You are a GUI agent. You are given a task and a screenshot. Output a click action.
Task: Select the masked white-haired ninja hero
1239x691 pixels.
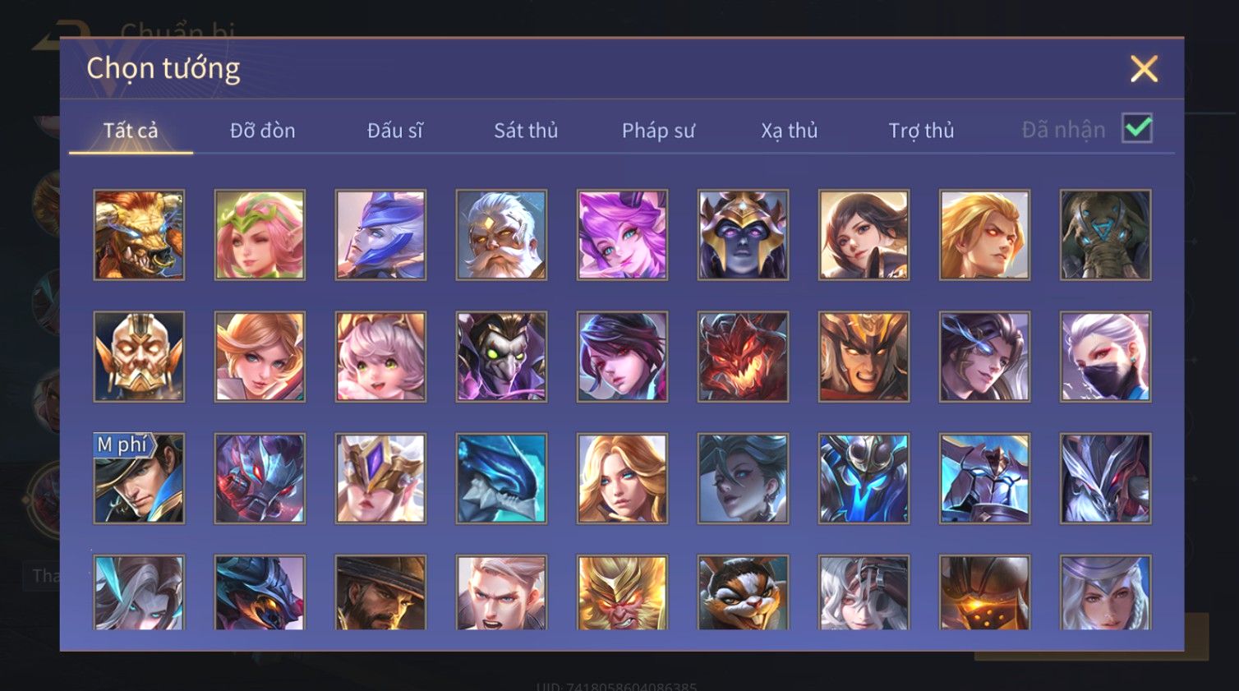tap(1105, 357)
